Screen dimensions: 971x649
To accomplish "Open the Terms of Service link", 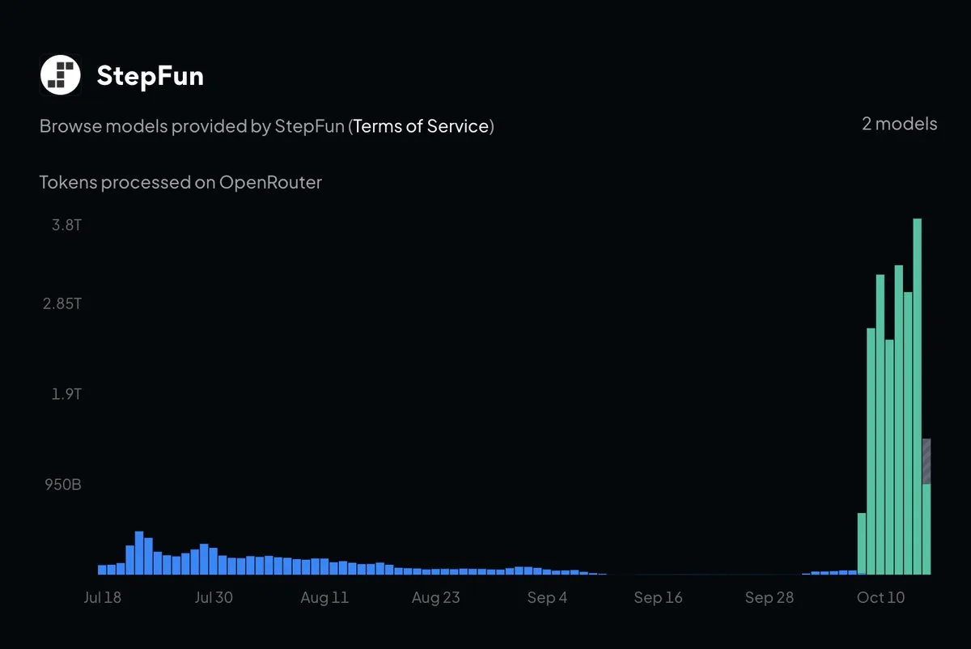I will click(x=422, y=126).
